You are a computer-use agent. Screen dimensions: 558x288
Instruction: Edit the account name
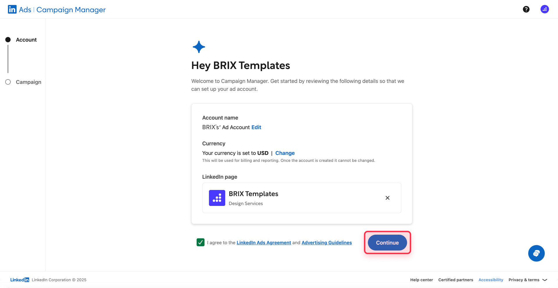coord(256,127)
